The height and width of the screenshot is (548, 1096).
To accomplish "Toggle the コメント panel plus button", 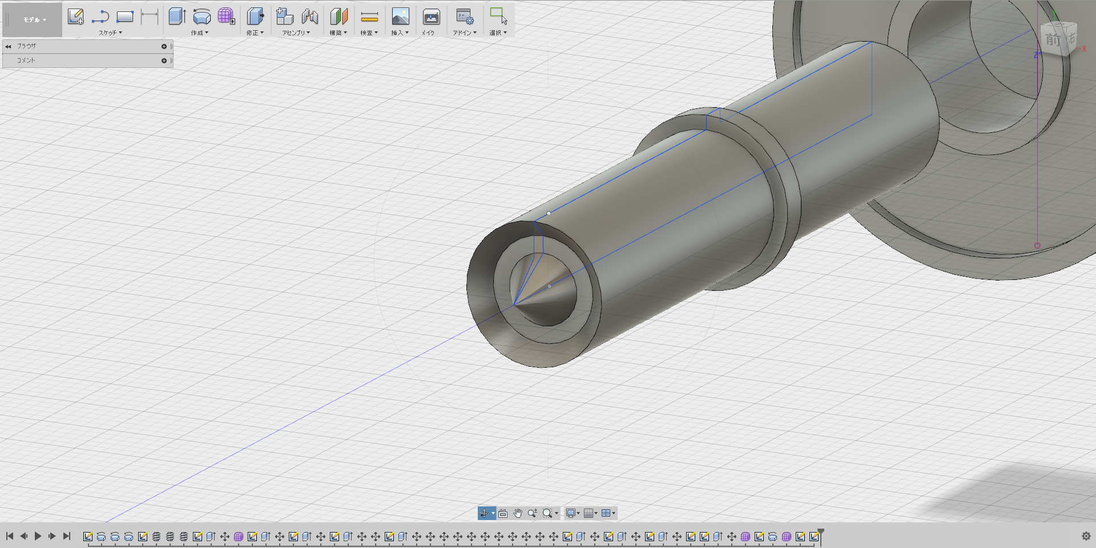I will (164, 60).
